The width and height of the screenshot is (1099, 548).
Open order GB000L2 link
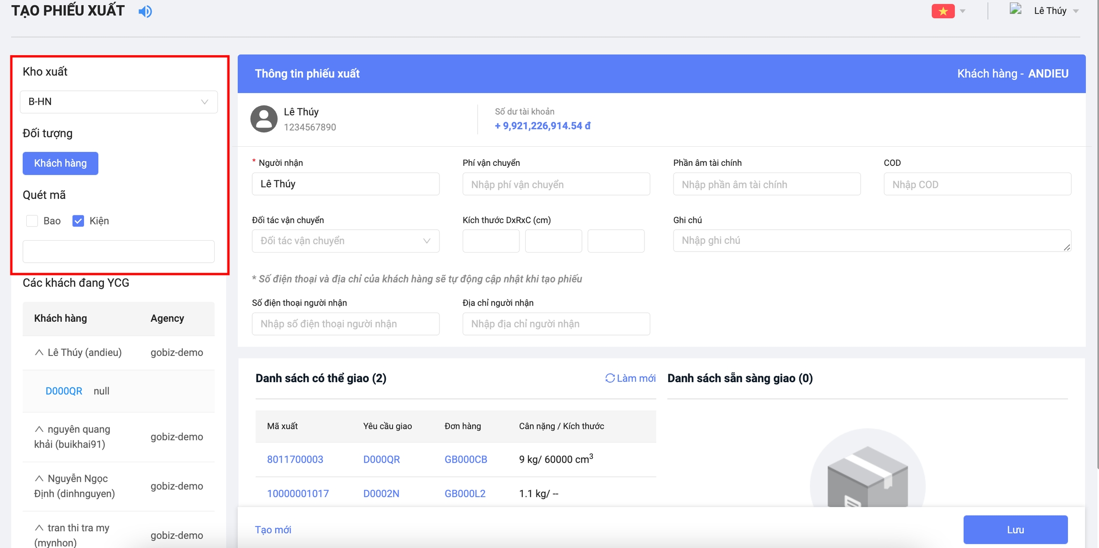465,494
